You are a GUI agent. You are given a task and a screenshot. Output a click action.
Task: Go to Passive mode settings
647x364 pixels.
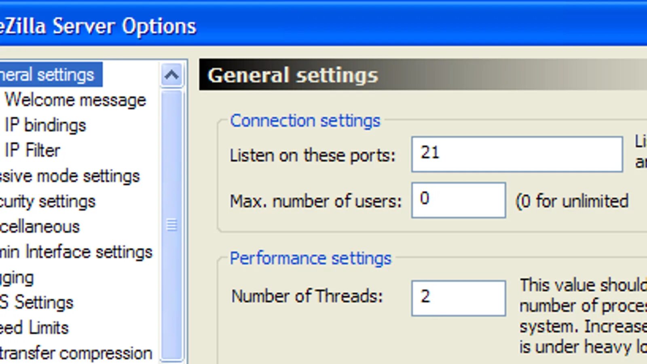click(x=70, y=176)
